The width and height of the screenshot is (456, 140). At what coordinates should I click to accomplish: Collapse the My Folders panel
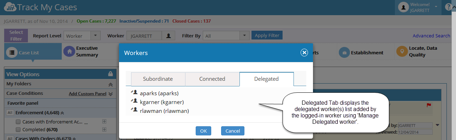click(110, 84)
